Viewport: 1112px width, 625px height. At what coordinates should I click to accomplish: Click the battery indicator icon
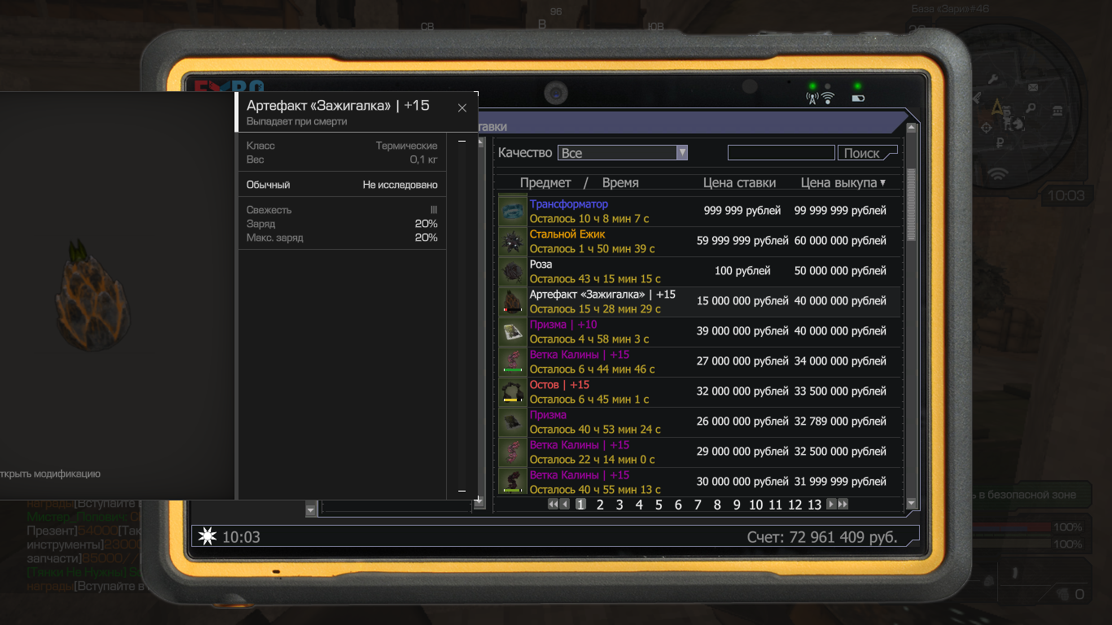858,98
